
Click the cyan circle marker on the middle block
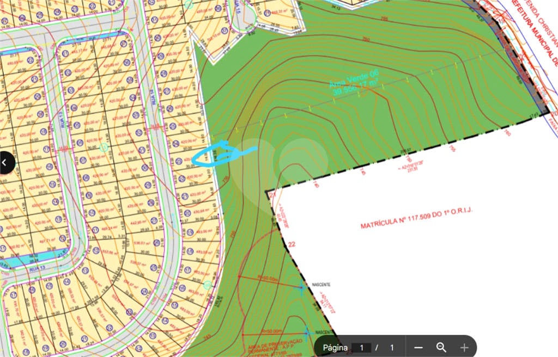tap(104, 147)
